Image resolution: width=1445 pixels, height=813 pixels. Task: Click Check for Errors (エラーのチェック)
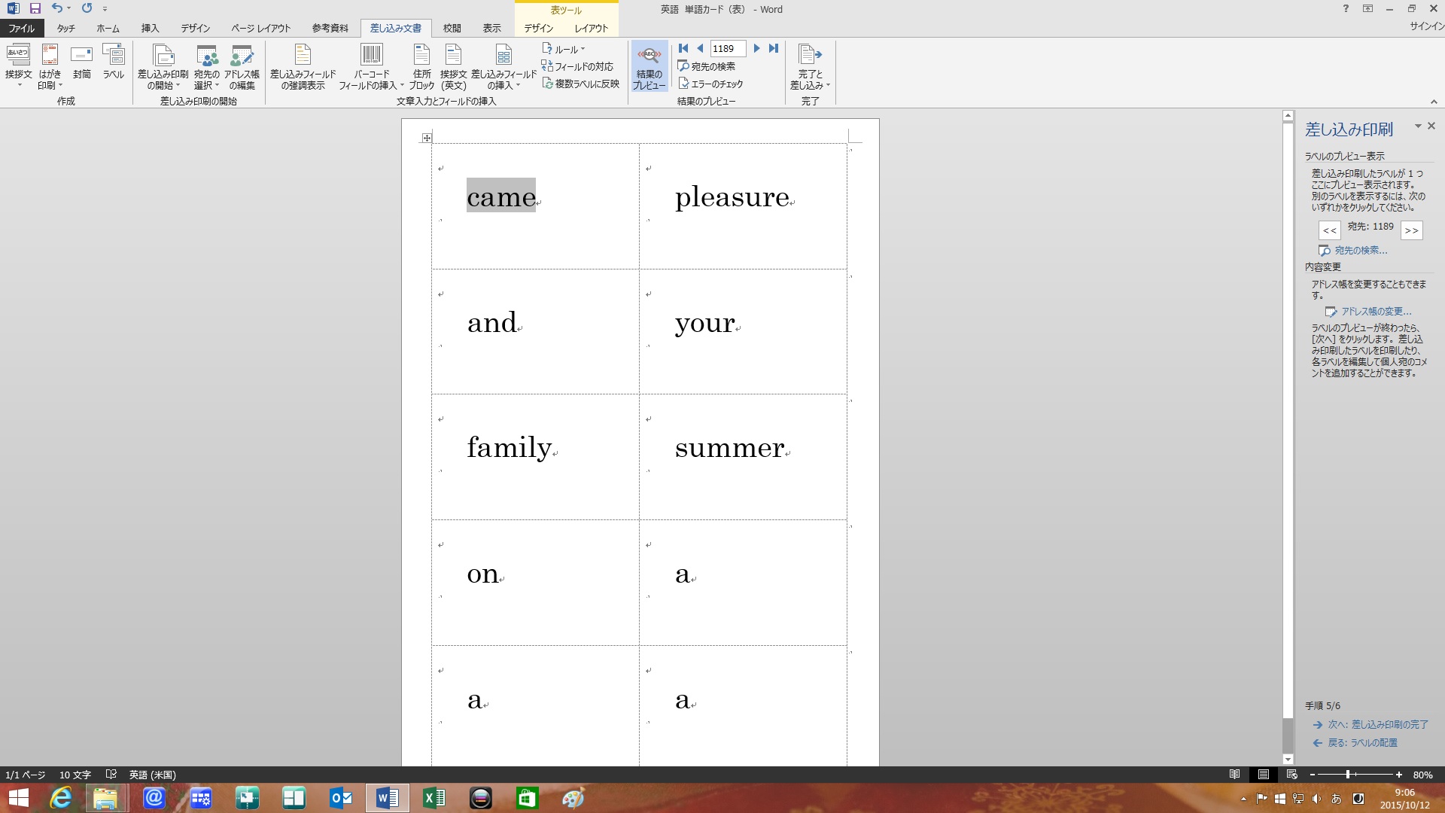pyautogui.click(x=710, y=84)
